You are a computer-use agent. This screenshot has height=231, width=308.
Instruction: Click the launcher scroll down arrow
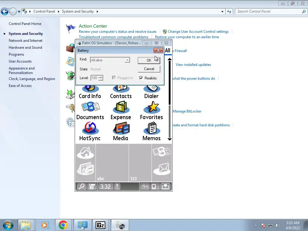point(170,139)
